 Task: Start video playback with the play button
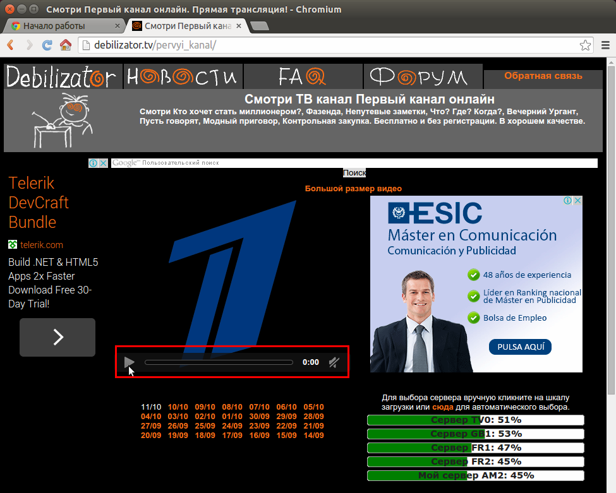coord(130,362)
